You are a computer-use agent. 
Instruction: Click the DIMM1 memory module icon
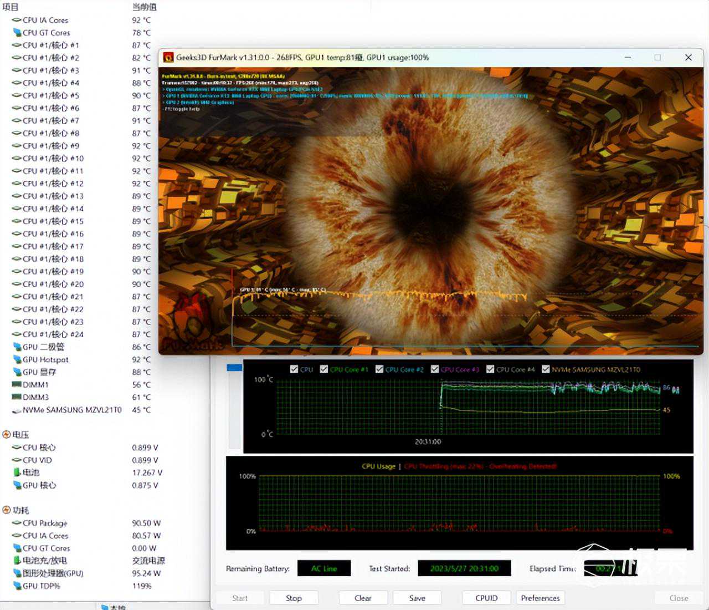17,384
